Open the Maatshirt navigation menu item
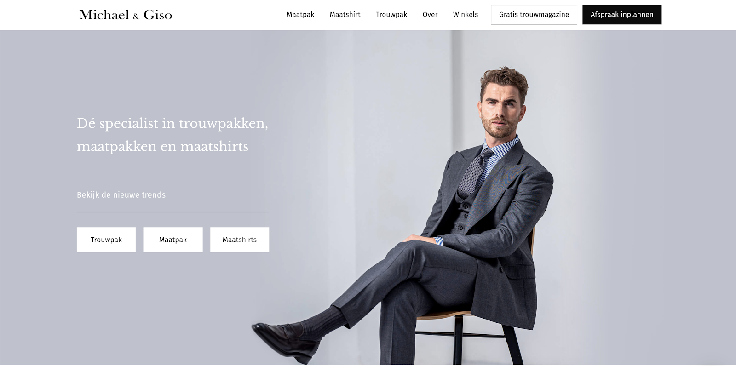This screenshot has width=736, height=366. tap(345, 15)
